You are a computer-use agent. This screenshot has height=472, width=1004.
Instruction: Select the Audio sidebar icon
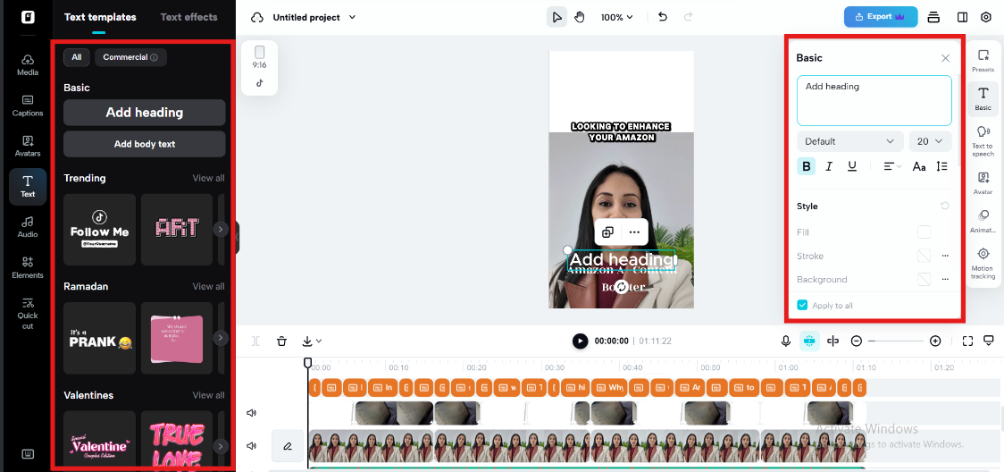click(28, 226)
